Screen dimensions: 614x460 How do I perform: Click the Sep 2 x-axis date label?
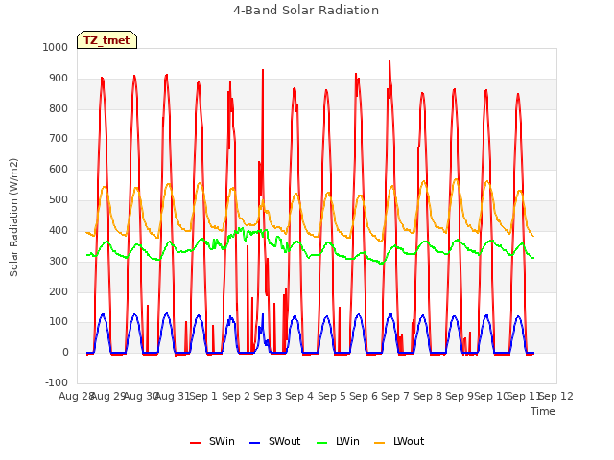point(236,396)
